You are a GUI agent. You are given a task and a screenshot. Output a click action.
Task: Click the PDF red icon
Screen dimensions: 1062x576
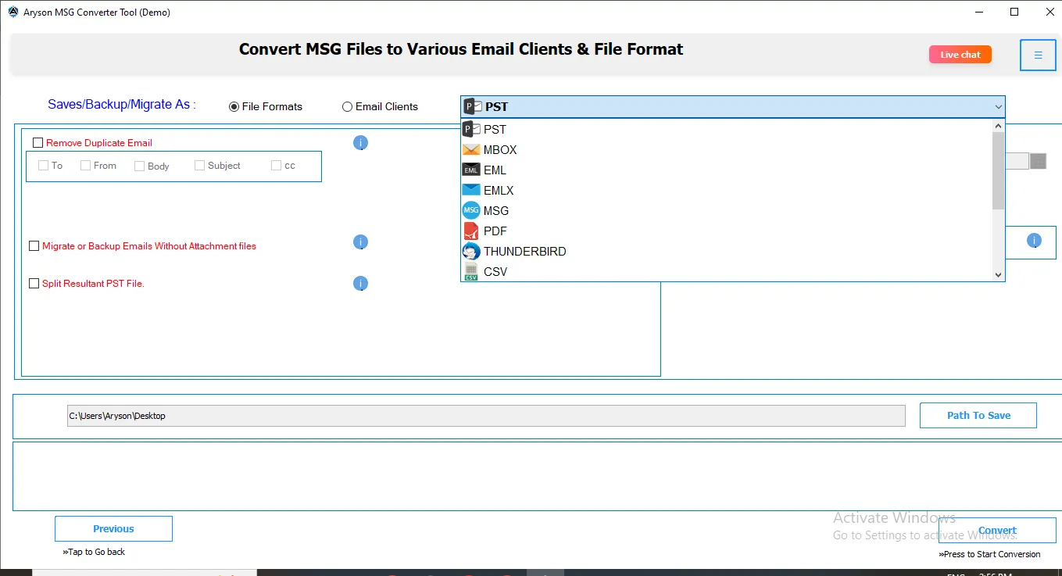pyautogui.click(x=471, y=231)
